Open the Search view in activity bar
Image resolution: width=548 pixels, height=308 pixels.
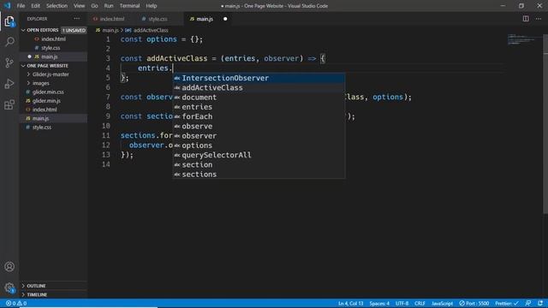(x=9, y=42)
